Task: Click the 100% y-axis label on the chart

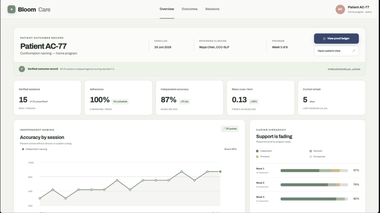Action: pyautogui.click(x=31, y=163)
